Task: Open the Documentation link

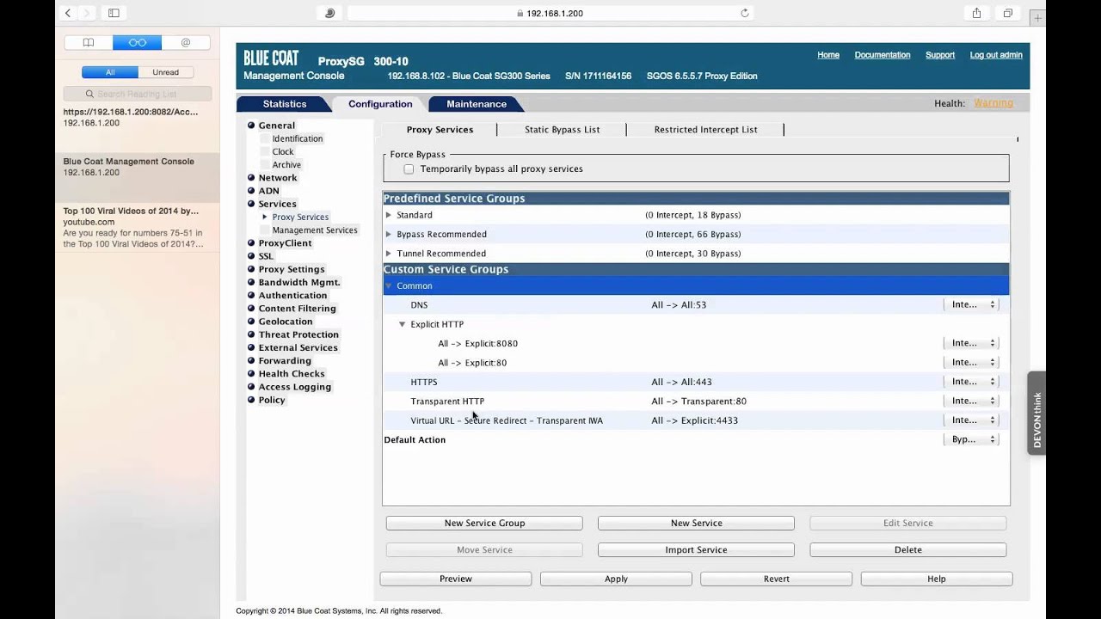Action: click(x=883, y=55)
